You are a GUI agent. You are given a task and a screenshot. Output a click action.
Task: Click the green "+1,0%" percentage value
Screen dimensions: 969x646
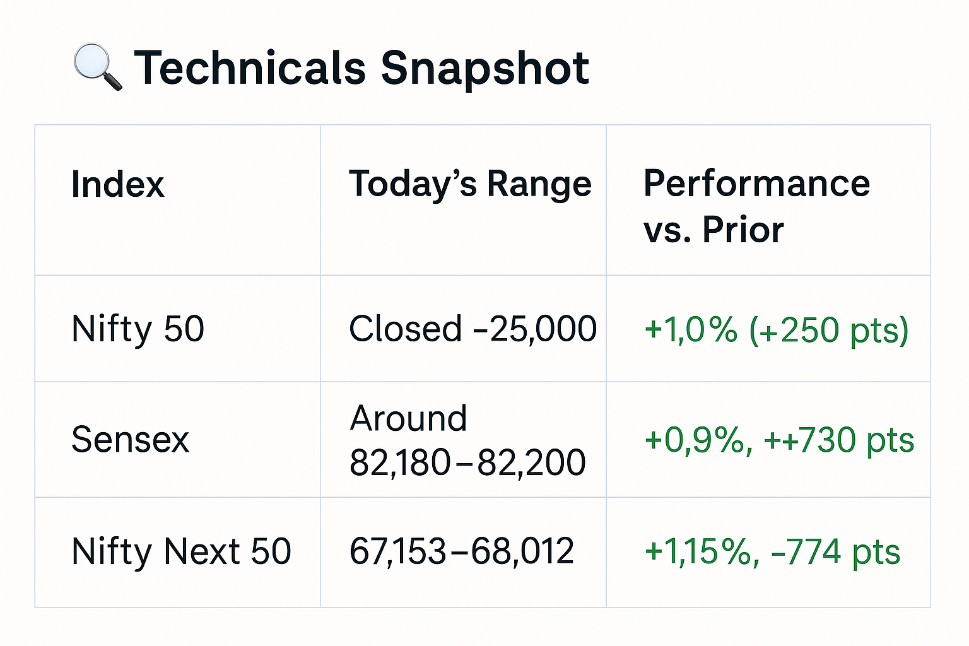tap(691, 329)
